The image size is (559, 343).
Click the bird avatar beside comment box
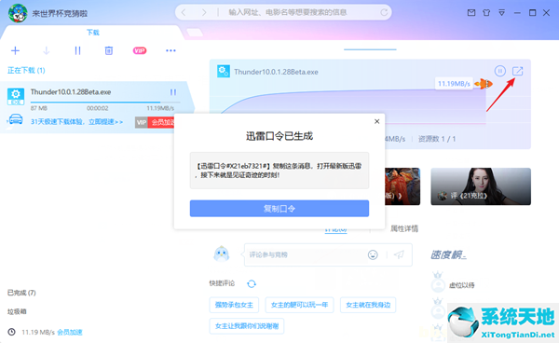221,254
